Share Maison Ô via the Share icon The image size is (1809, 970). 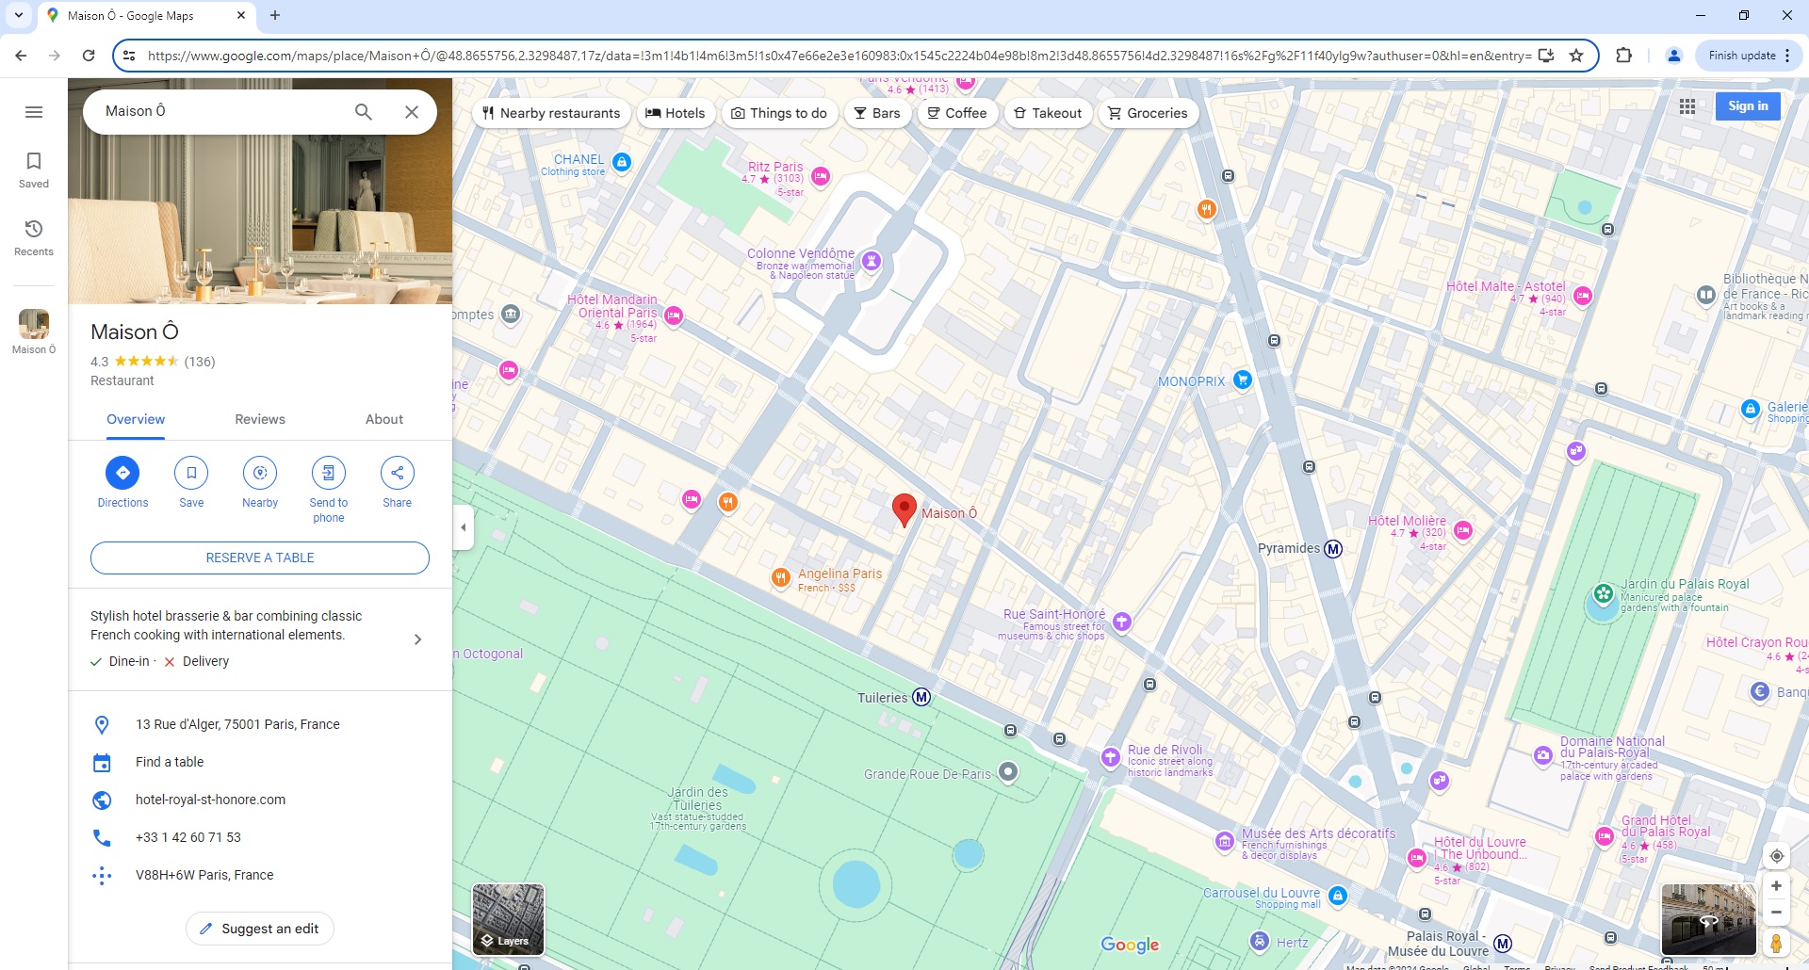397,473
